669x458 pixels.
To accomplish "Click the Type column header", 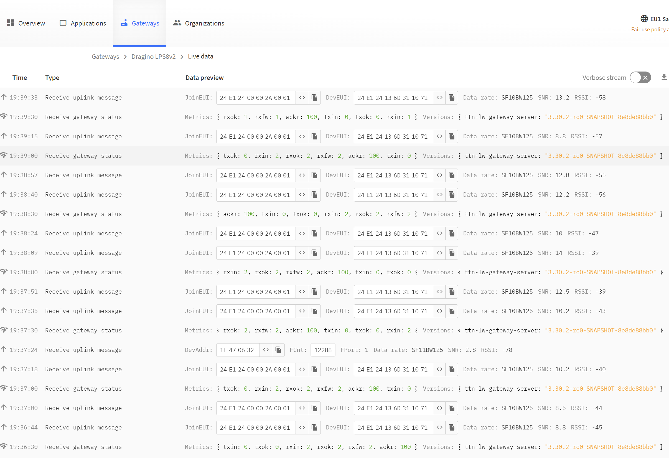I will [52, 77].
